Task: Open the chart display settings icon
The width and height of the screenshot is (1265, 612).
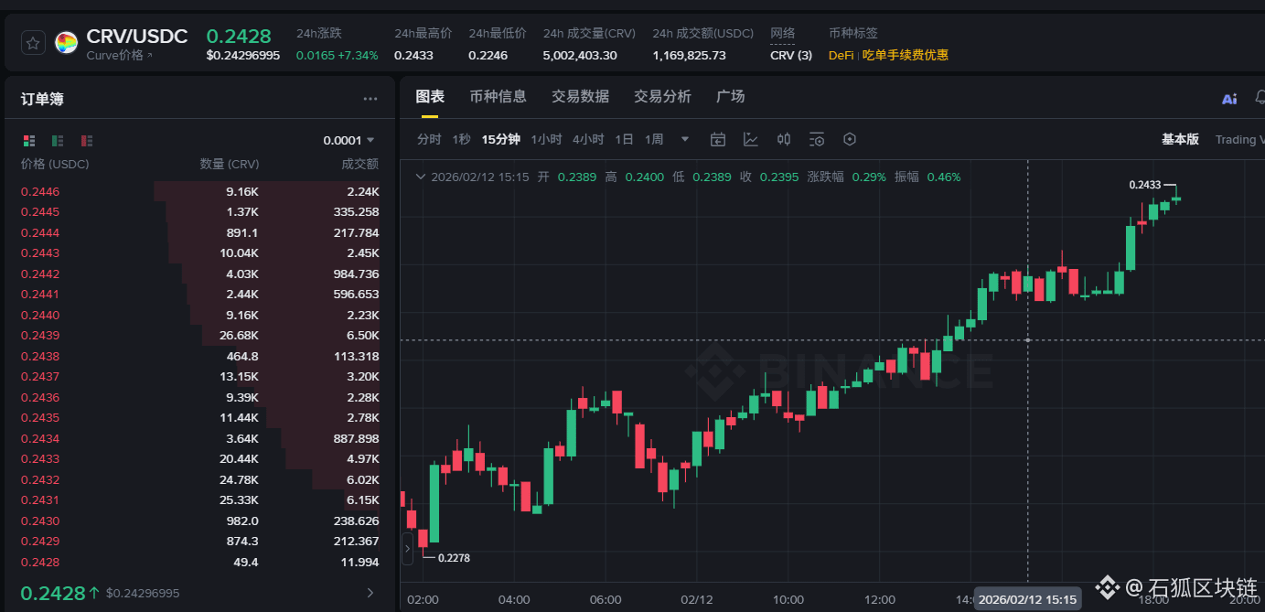Action: tap(817, 139)
